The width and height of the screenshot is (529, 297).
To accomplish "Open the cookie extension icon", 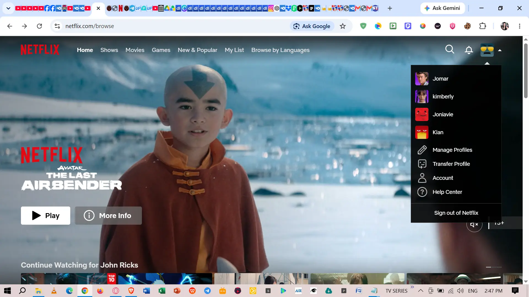I will click(467, 26).
